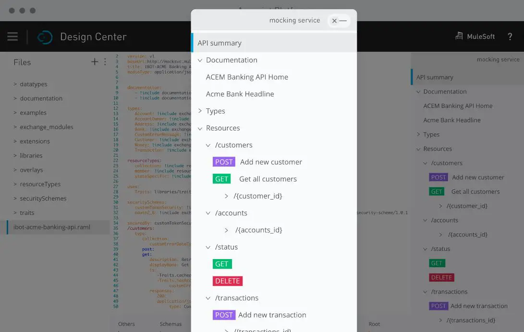
Task: Add a new file with the plus icon
Action: tap(95, 62)
